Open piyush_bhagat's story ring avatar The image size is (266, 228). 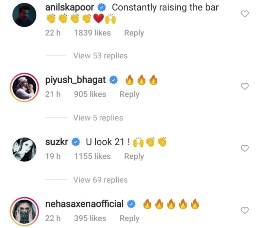click(x=24, y=87)
